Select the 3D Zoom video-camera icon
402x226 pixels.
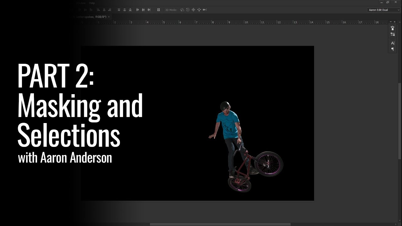point(205,10)
